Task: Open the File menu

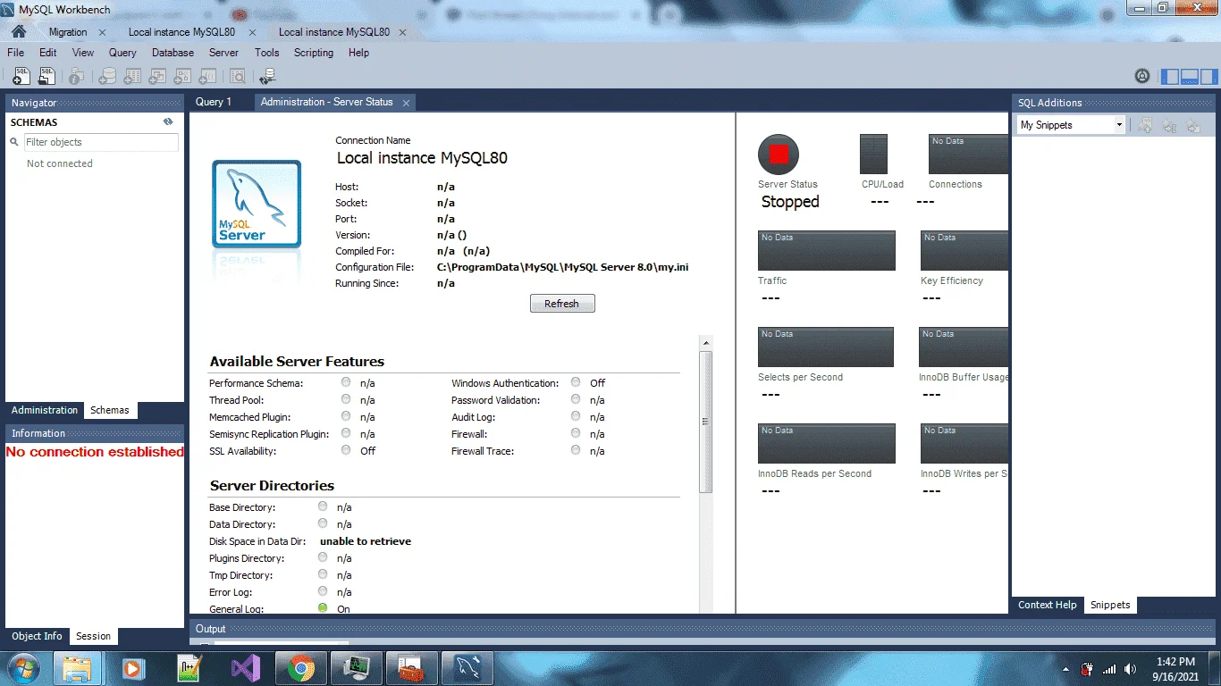Action: point(15,53)
